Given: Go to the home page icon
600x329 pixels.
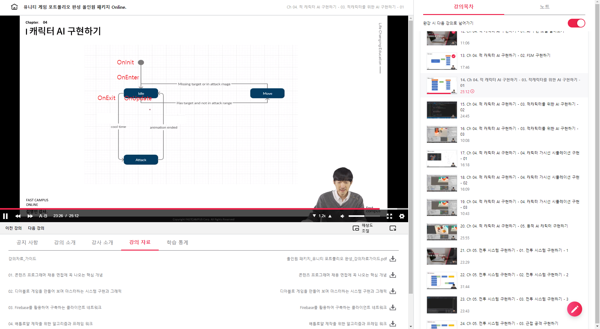Looking at the screenshot, I should coord(14,7).
